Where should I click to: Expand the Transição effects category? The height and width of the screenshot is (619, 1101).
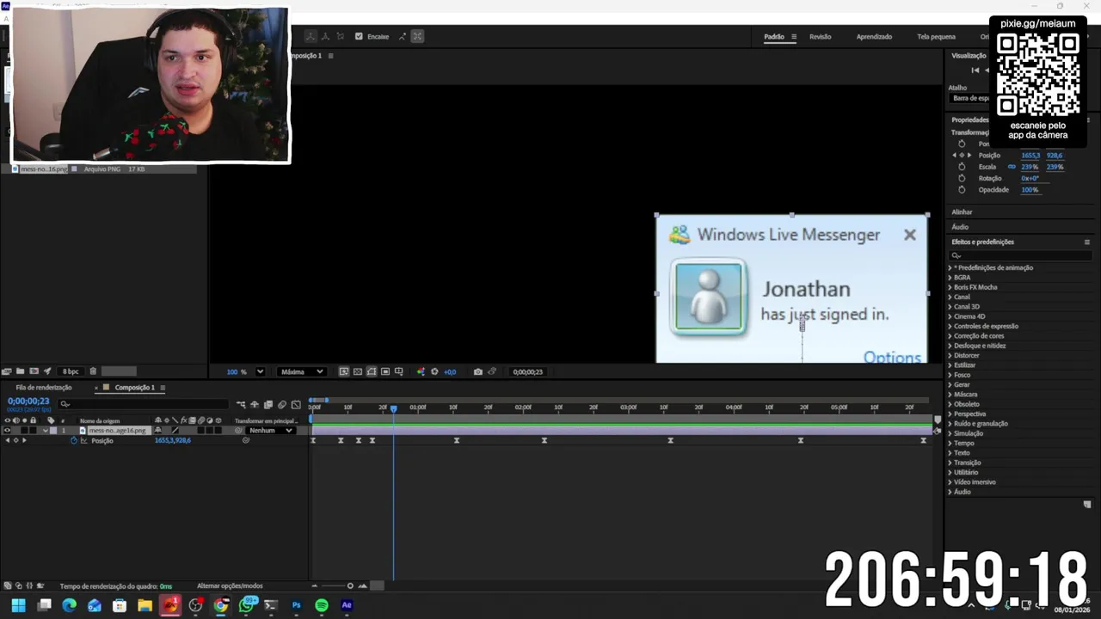[x=950, y=463]
